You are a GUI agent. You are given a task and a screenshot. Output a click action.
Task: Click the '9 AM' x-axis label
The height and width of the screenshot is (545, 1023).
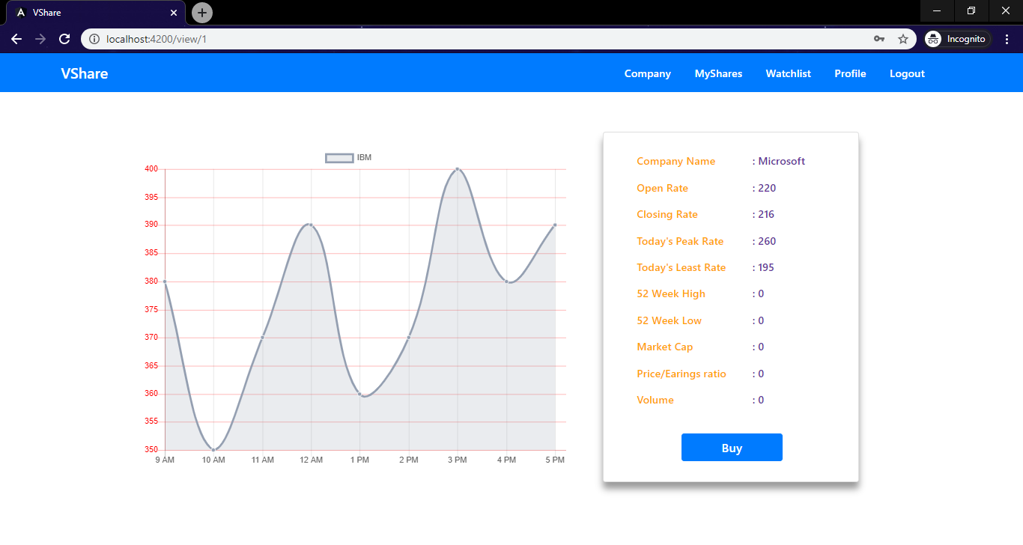click(165, 460)
